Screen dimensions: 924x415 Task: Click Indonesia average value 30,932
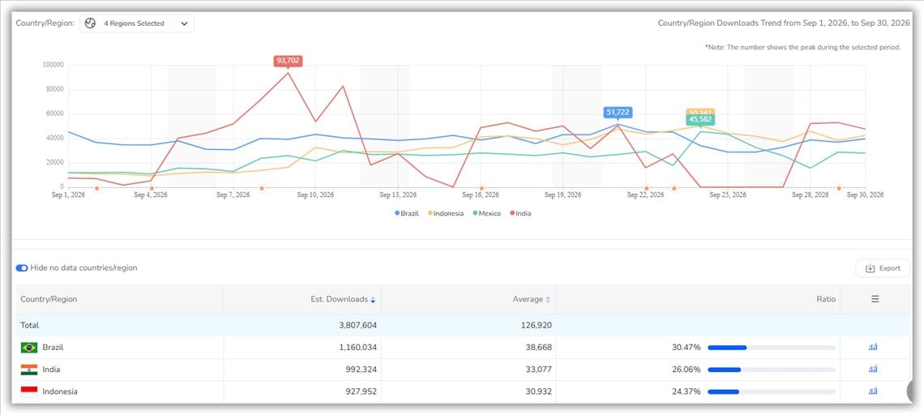(x=539, y=391)
